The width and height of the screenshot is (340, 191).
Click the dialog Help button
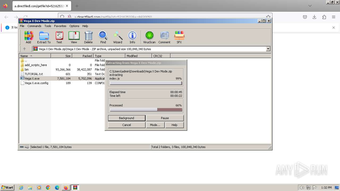tap(175, 125)
